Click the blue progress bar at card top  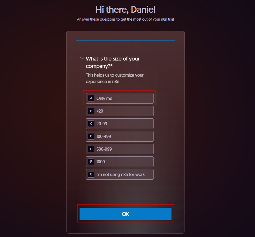(126, 40)
